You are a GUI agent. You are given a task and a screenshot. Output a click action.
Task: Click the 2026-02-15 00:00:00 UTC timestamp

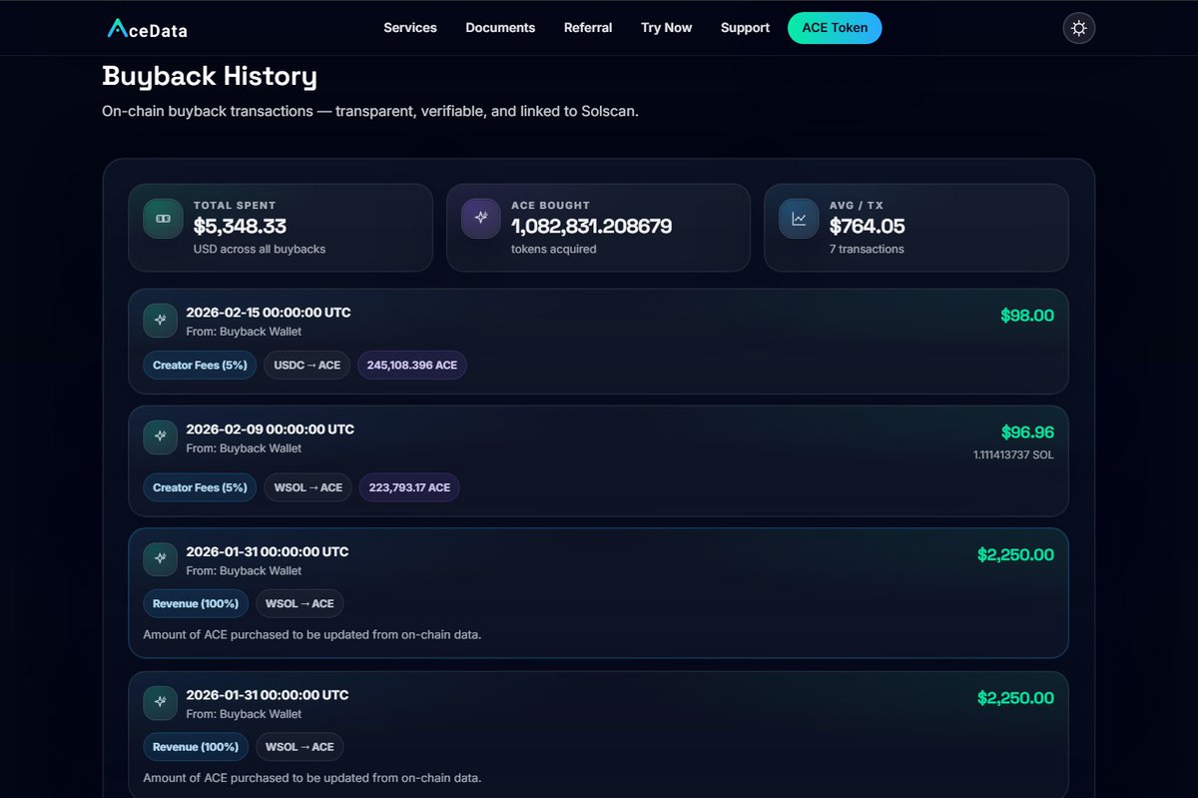coord(269,313)
